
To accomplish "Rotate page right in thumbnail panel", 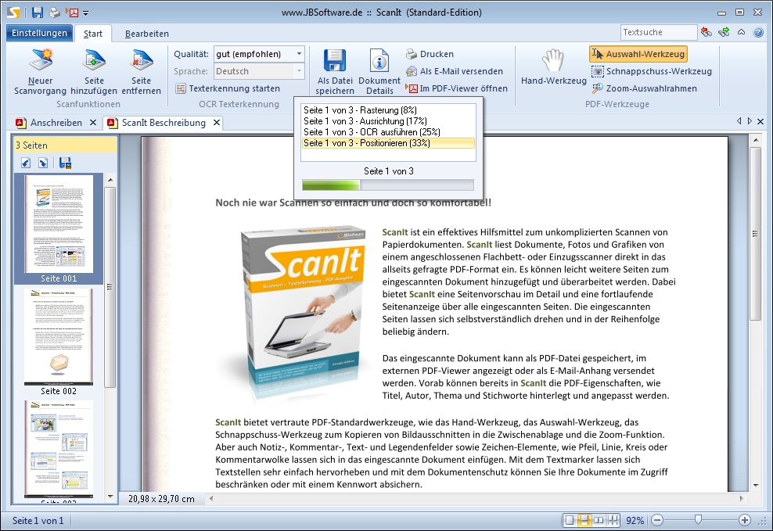I will tap(43, 163).
